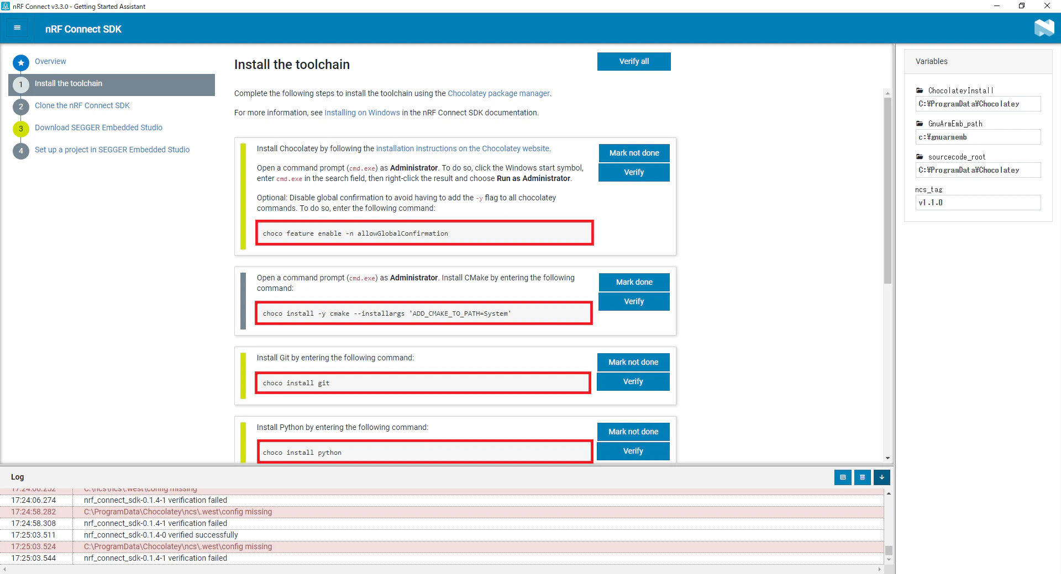Screen dimensions: 1061x574
Task: Select Install the toolchain step
Action: click(x=112, y=84)
